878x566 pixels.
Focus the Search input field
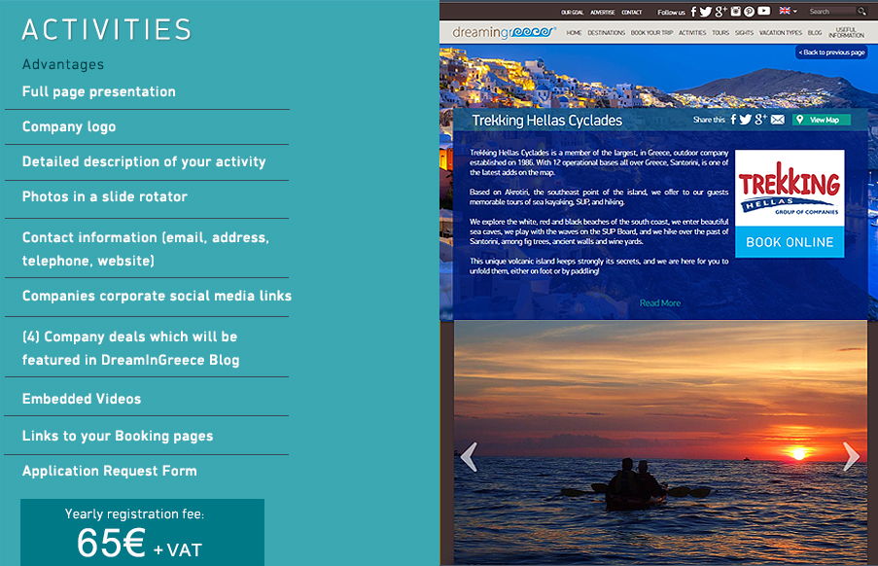click(832, 12)
